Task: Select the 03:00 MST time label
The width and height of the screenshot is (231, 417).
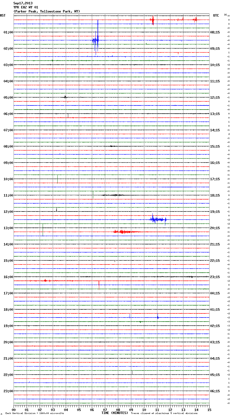Action: (8, 65)
